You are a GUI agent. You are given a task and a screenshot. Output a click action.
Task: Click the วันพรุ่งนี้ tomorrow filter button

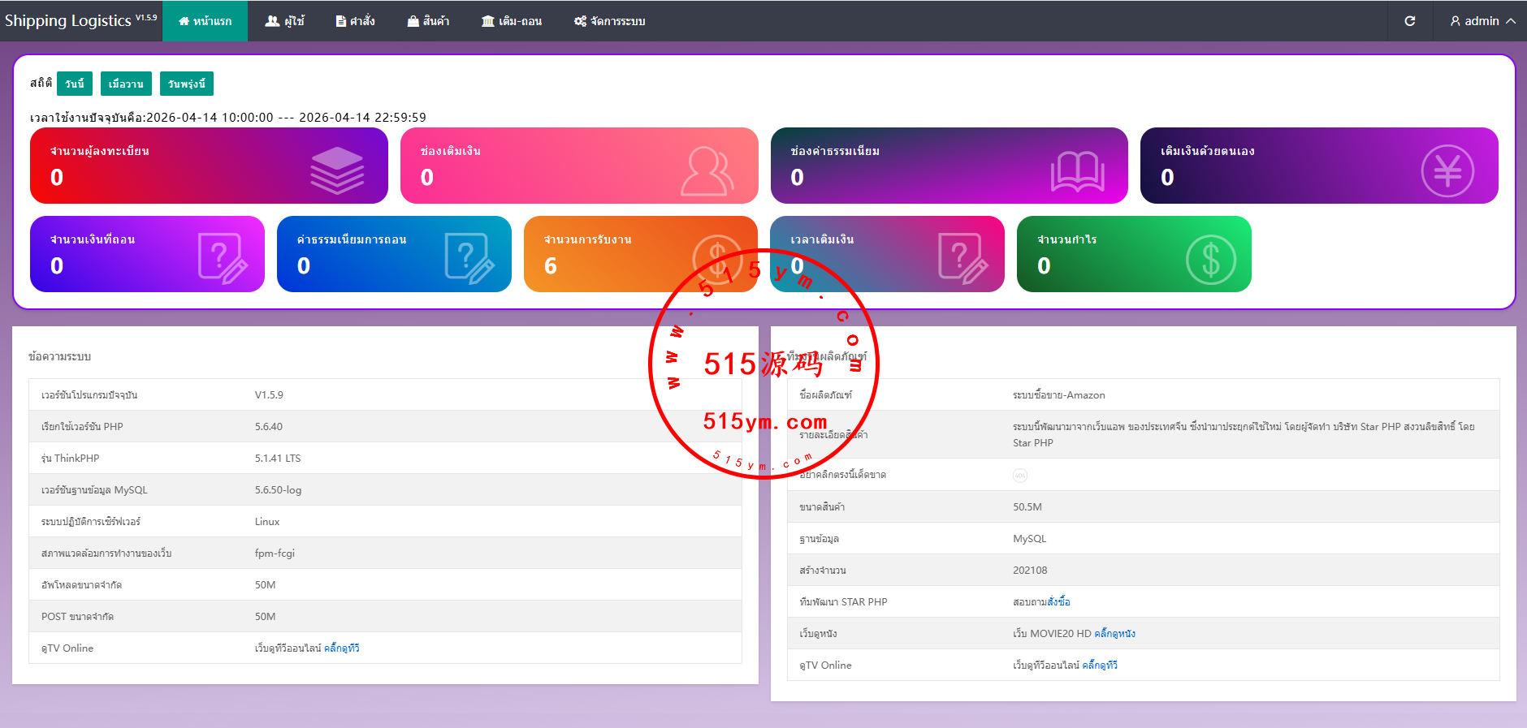tap(186, 84)
